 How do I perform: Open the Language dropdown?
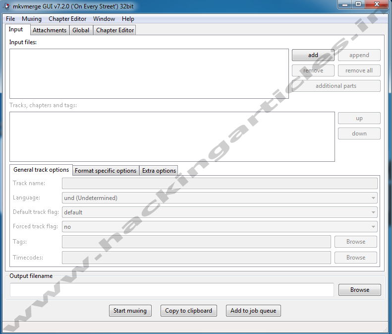(220, 198)
